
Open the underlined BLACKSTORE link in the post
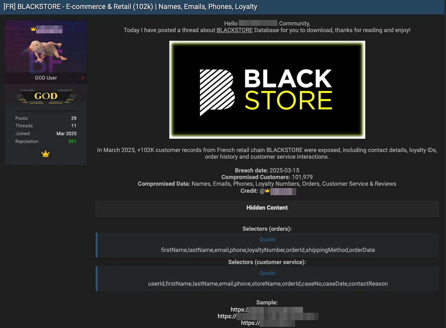pos(234,30)
